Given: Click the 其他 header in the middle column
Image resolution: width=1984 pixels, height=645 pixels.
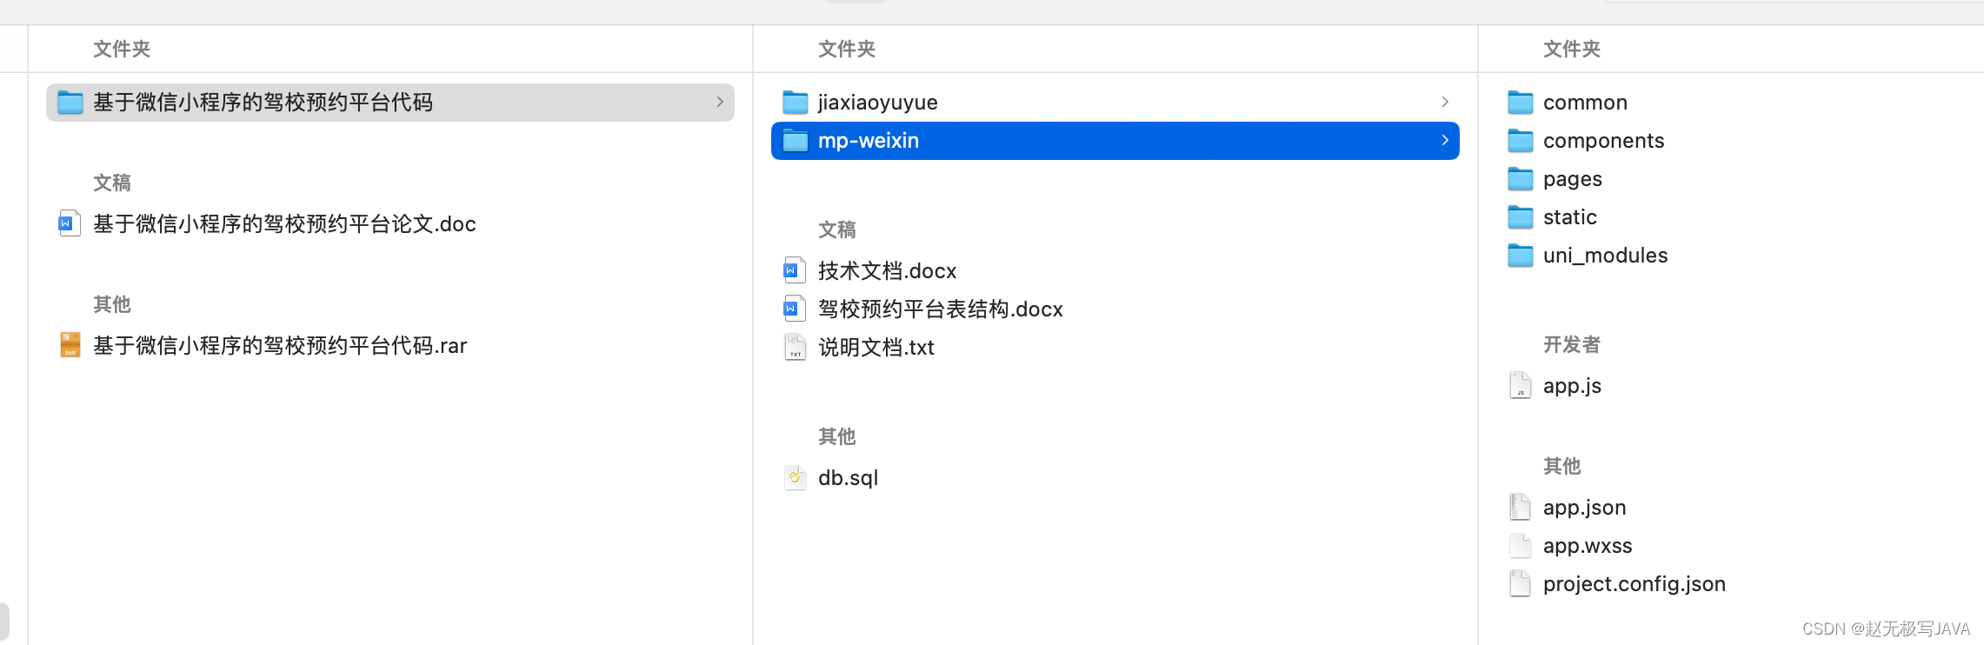Looking at the screenshot, I should [x=837, y=436].
